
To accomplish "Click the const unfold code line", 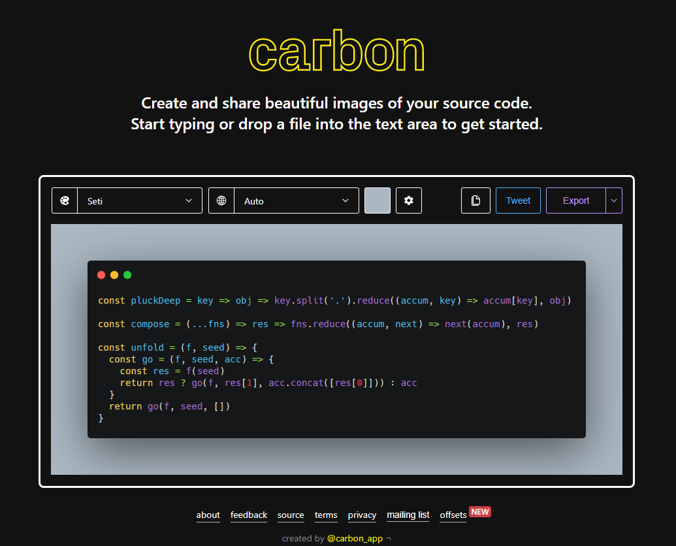I will click(178, 347).
